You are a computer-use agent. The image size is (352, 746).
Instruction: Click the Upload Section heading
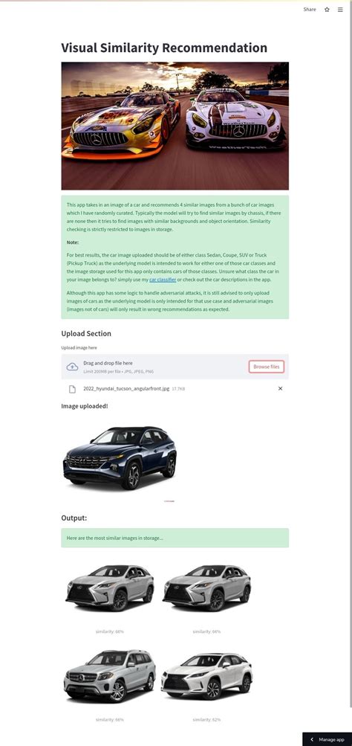coord(86,333)
